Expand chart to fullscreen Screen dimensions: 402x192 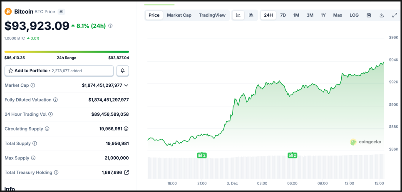(x=395, y=15)
